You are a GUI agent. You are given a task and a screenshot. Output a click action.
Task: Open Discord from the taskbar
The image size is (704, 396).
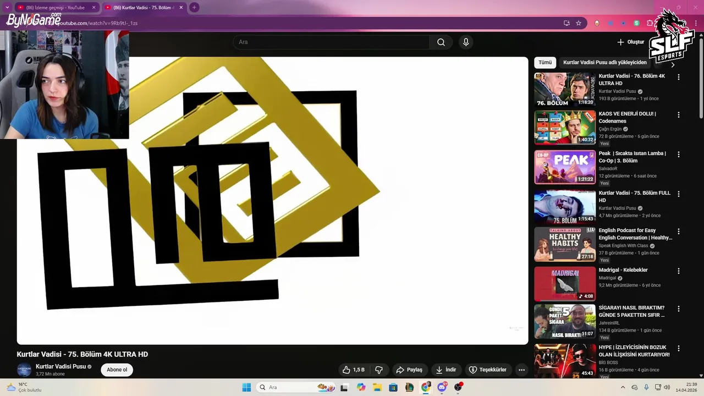442,387
